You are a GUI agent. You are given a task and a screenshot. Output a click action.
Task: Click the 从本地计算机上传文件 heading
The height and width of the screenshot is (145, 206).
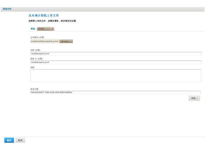pyautogui.click(x=44, y=15)
